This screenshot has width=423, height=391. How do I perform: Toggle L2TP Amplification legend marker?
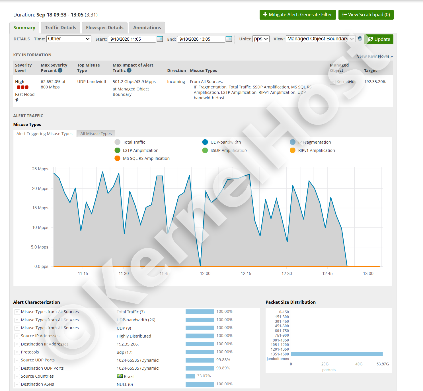coord(117,150)
